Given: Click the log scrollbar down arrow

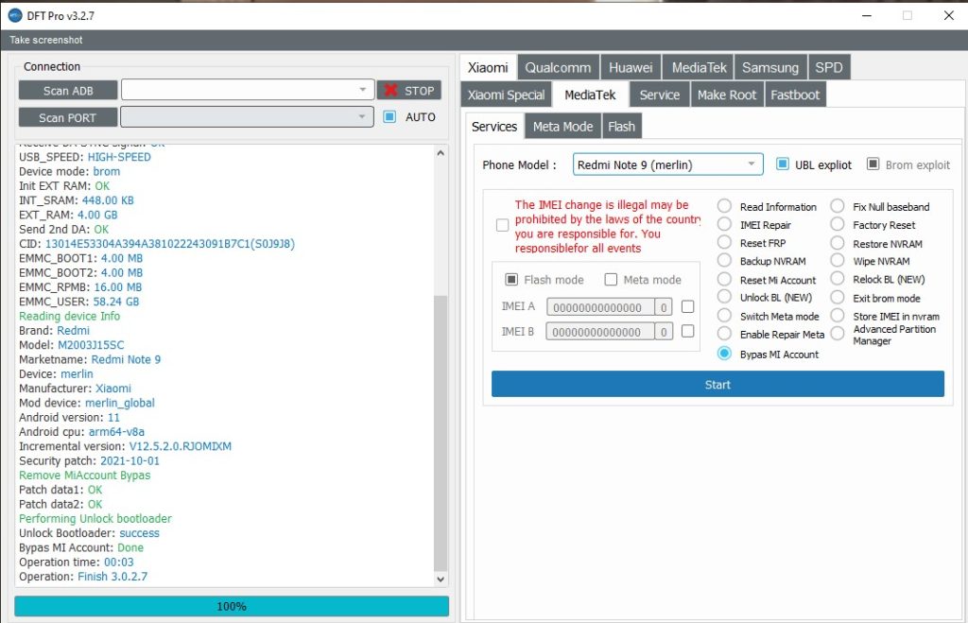Looking at the screenshot, I should point(441,580).
